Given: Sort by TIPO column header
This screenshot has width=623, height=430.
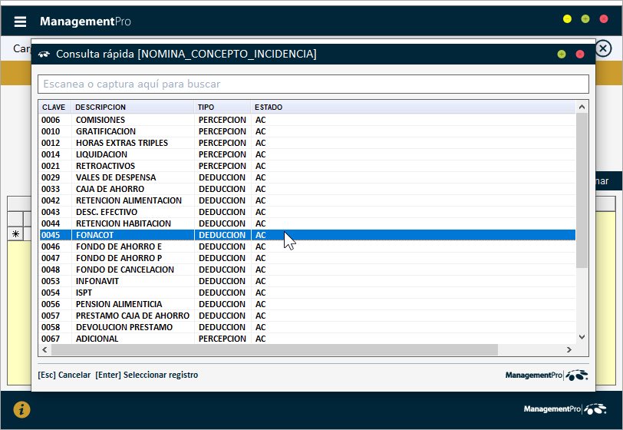Looking at the screenshot, I should (x=222, y=107).
